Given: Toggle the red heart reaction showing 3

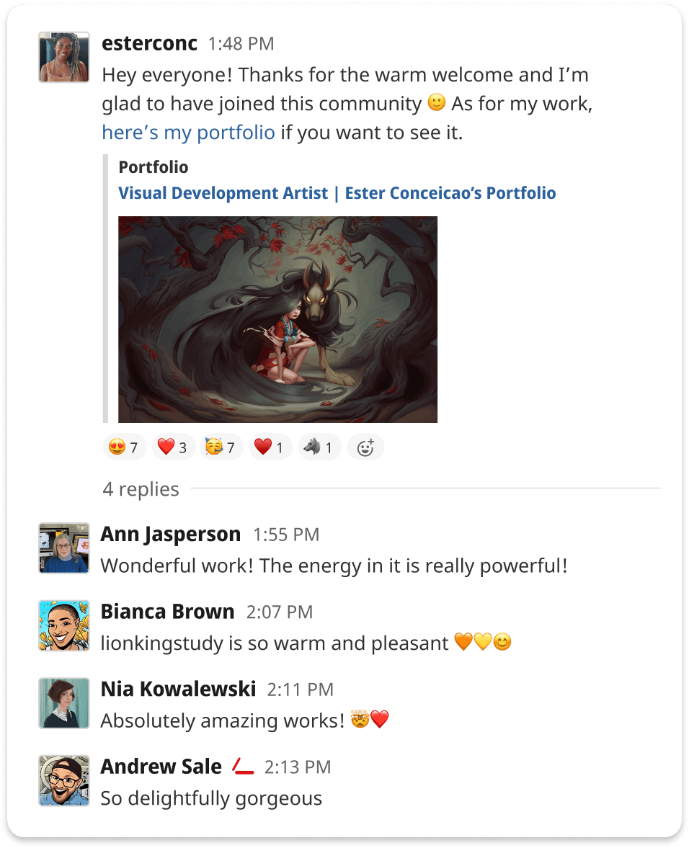Looking at the screenshot, I should (x=173, y=447).
